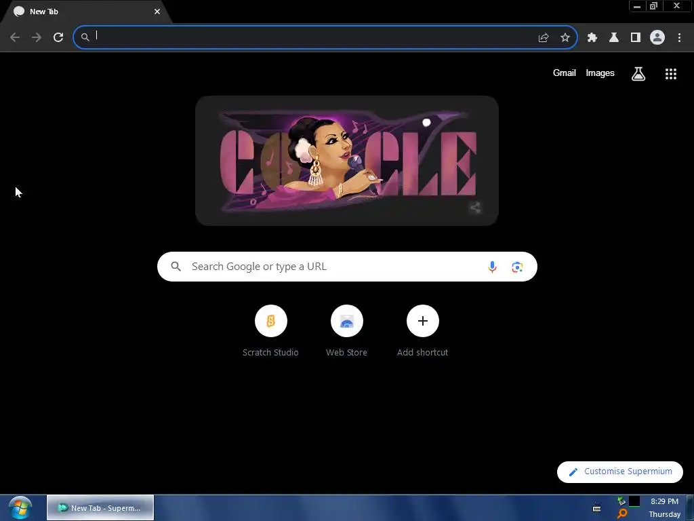Start voice search with the microphone
The height and width of the screenshot is (521, 694).
pos(492,267)
